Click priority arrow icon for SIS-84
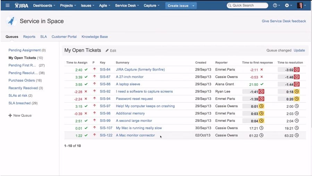Viewport: 312px width, 176px height. click(94, 69)
